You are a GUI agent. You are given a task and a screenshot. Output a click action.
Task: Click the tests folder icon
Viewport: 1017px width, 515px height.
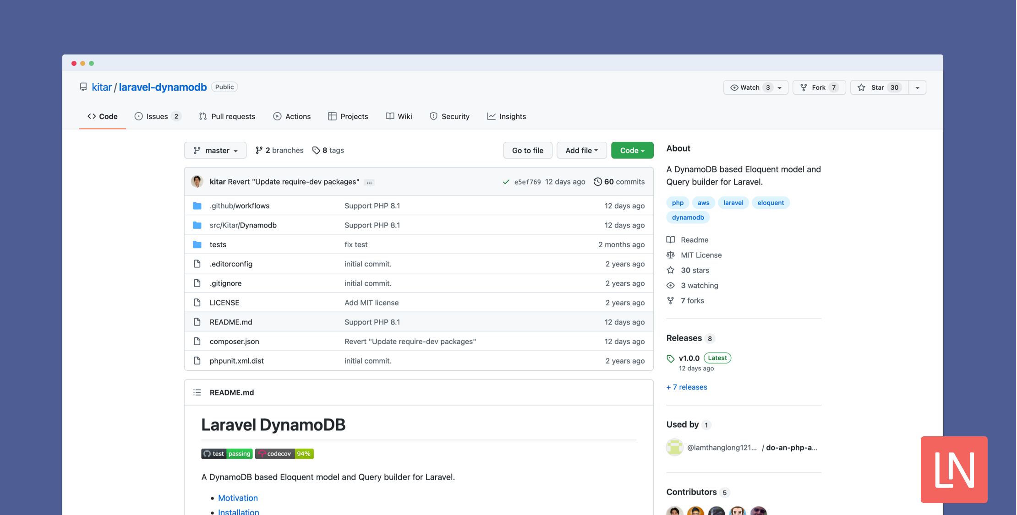(x=197, y=244)
